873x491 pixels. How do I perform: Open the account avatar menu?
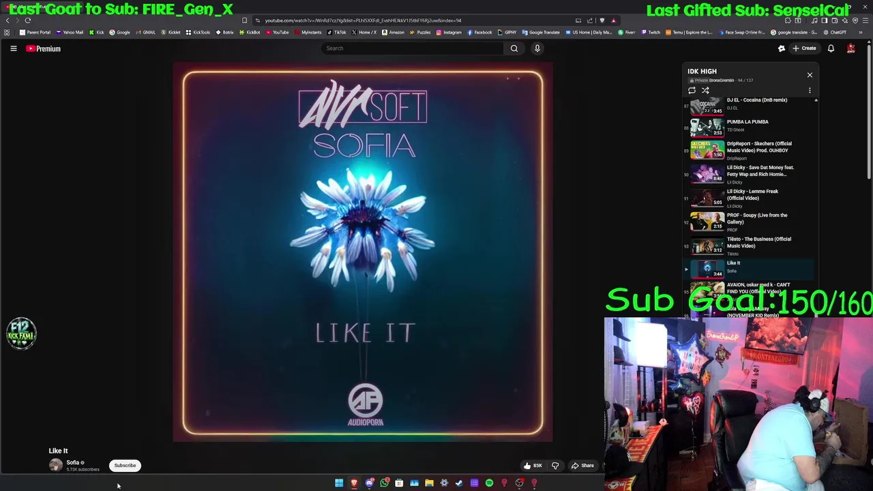(851, 48)
